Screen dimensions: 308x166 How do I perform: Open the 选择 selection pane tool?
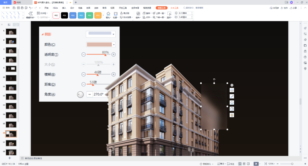click(169, 15)
